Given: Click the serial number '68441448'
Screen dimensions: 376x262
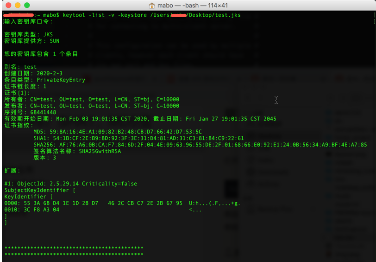Looking at the screenshot, I should click(43, 112).
